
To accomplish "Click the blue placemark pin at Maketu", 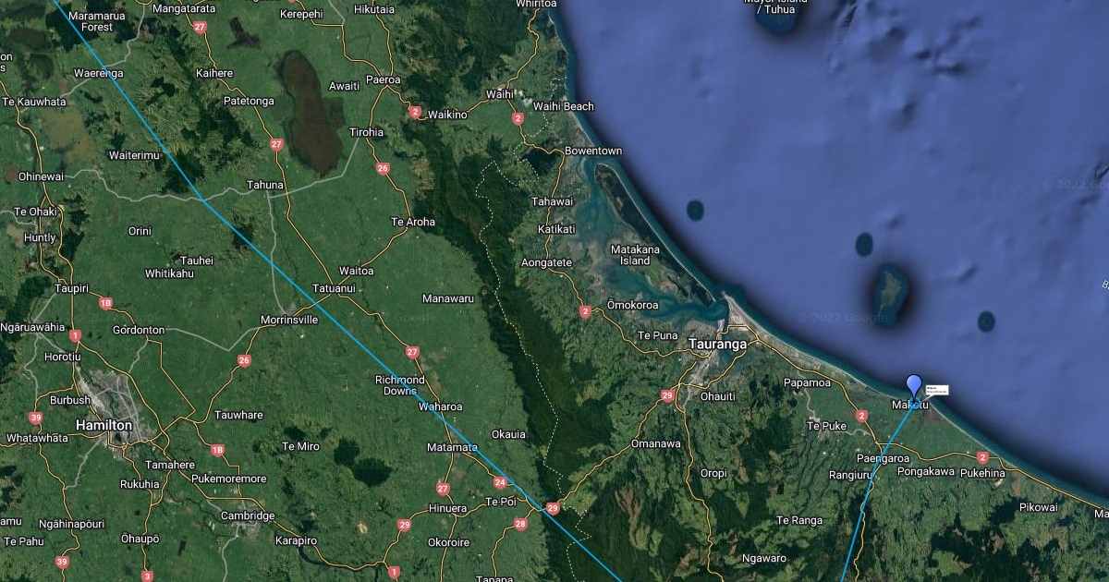I will (x=914, y=386).
